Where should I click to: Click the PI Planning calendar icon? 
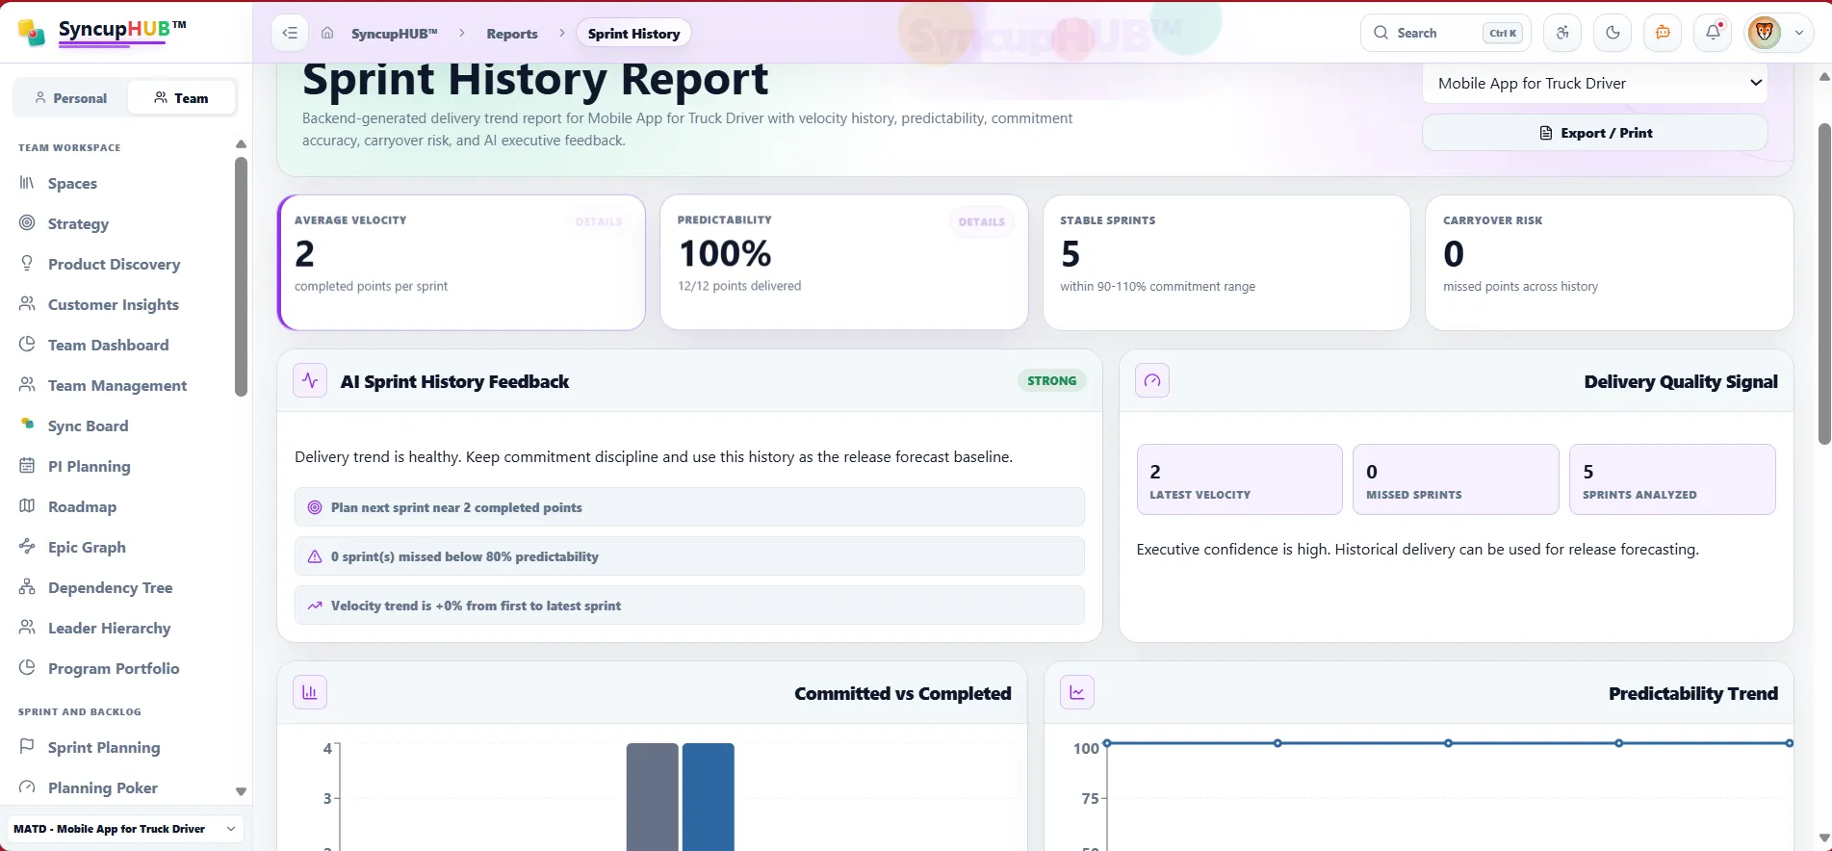point(27,465)
